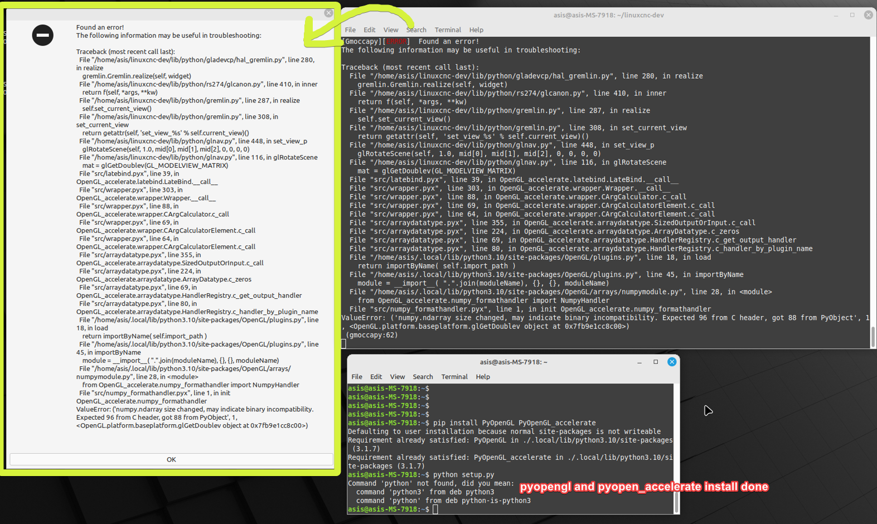This screenshot has height=524, width=877.
Task: Click 'gremlin.Gremlin.realize(self, widget)' terminal line
Action: tap(433, 85)
